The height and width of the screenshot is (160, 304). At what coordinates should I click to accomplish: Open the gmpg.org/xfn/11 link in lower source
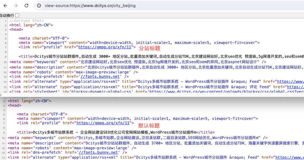click(x=103, y=123)
